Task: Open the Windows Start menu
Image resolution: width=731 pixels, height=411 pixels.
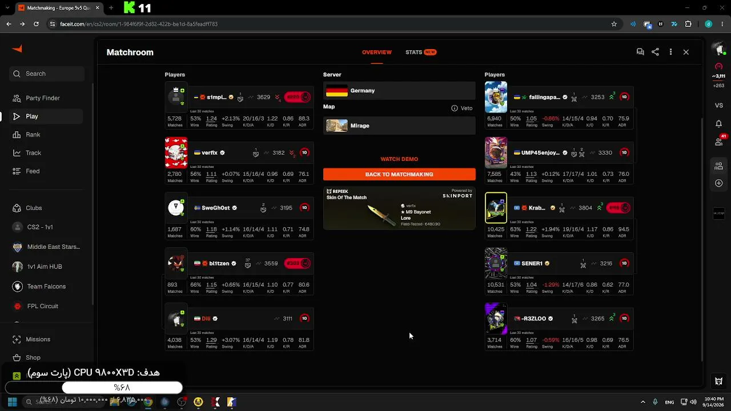Action: (12, 402)
